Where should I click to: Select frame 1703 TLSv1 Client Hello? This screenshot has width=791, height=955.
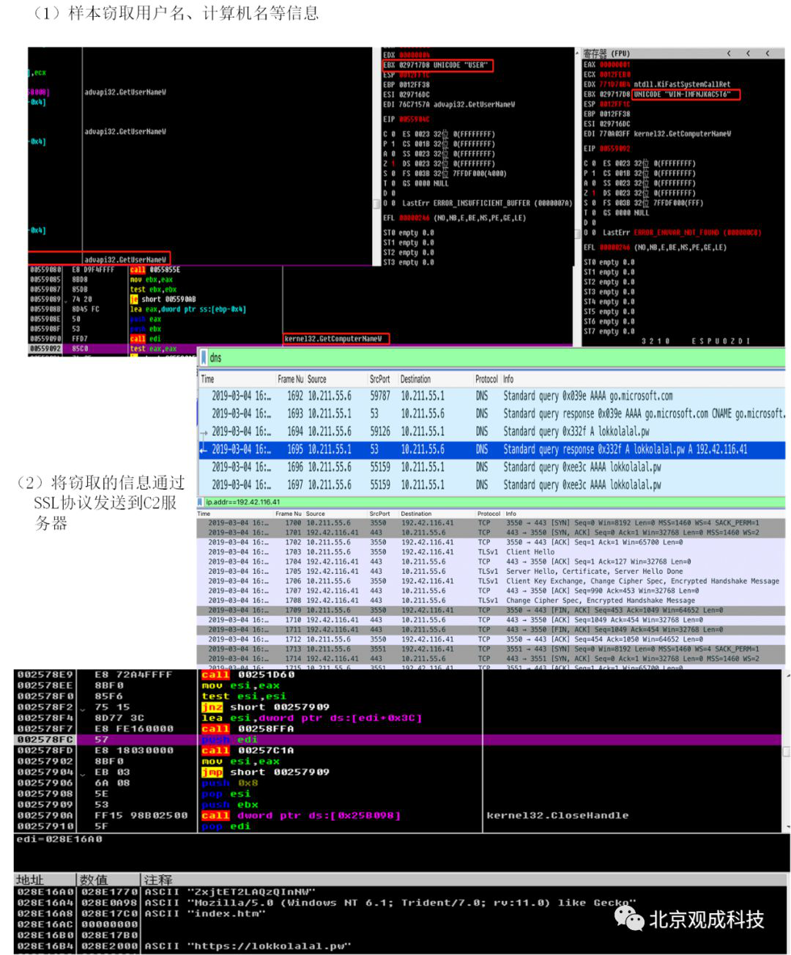(491, 552)
